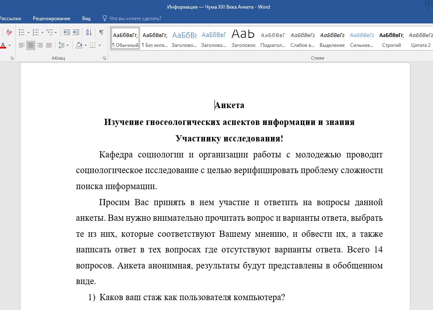Image resolution: width=433 pixels, height=310 pixels.
Task: Increase the paragraph indent
Action: pos(76,32)
